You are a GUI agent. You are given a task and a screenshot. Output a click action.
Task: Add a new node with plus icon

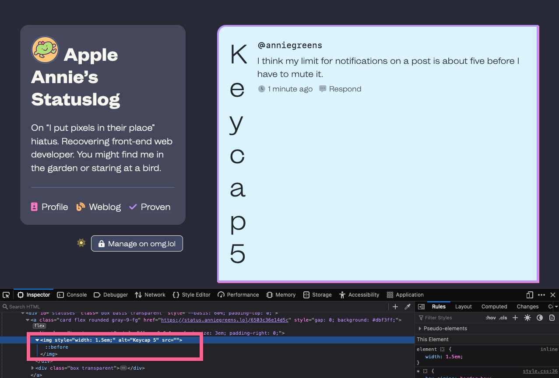(395, 307)
